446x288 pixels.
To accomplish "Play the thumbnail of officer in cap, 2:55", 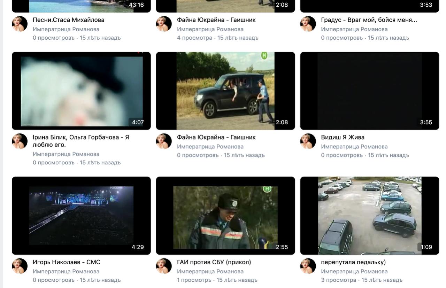I will (225, 216).
